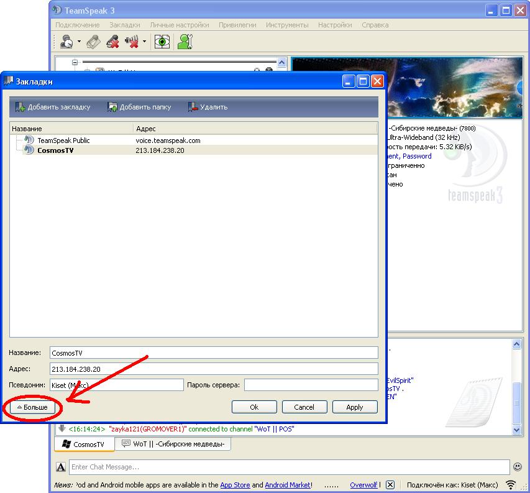This screenshot has width=530, height=493.
Task: Focus the Название field containing CosmosTV
Action: point(214,352)
